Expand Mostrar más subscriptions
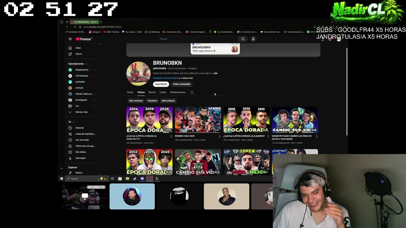This screenshot has width=406, height=228. [x=78, y=112]
